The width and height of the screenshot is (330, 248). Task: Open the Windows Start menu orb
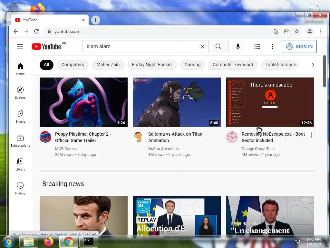click(x=8, y=242)
